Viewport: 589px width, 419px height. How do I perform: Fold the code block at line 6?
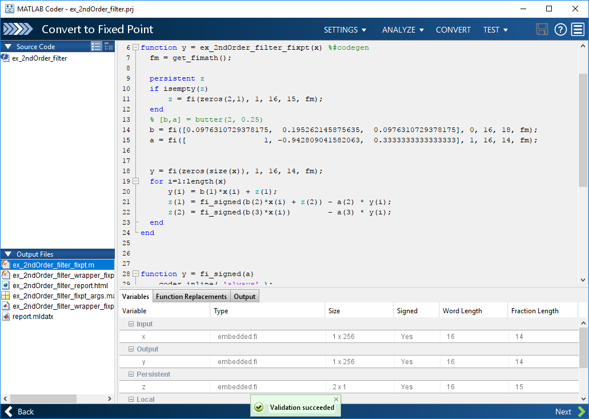(136, 48)
